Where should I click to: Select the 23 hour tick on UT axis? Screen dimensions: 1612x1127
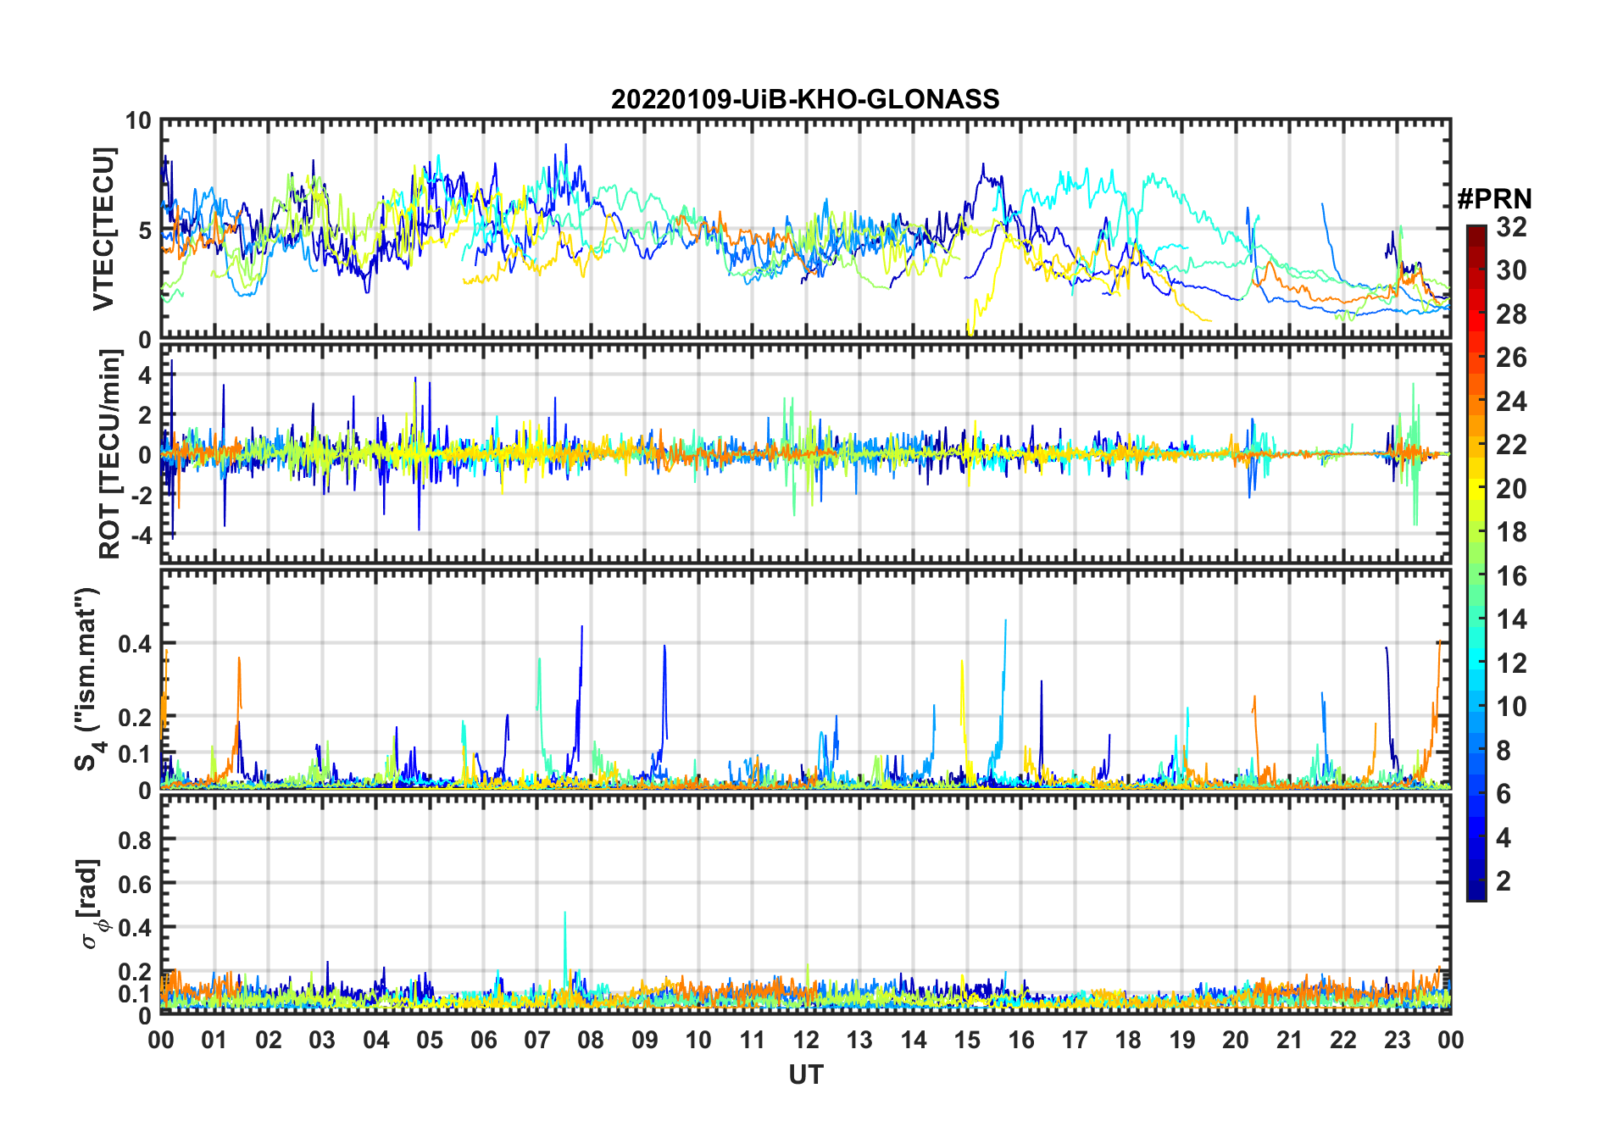(x=1398, y=1040)
